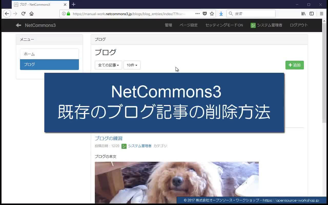The height and width of the screenshot is (205, 328).
Task: Open the ブログの練習 post title
Action: pos(109,138)
